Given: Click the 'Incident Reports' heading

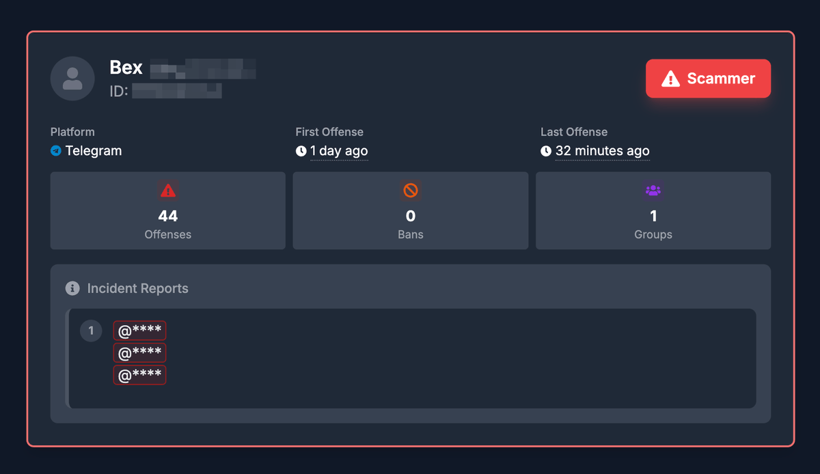Looking at the screenshot, I should point(138,288).
